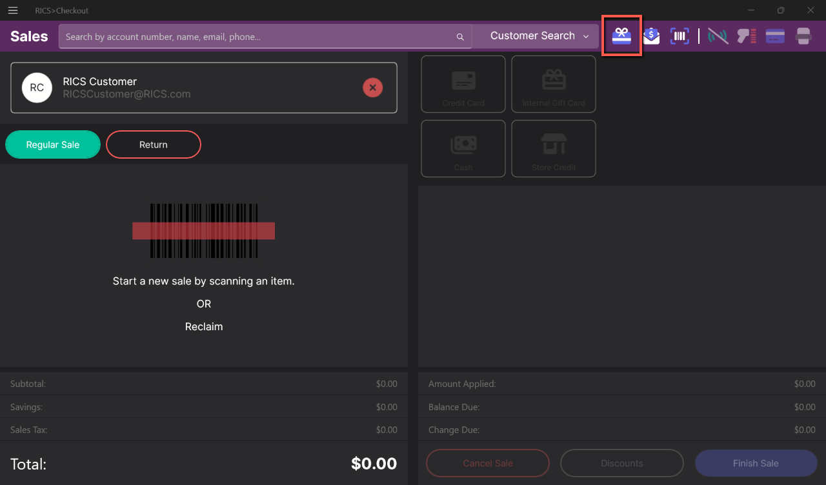826x485 pixels.
Task: Switch to Return mode
Action: click(154, 144)
